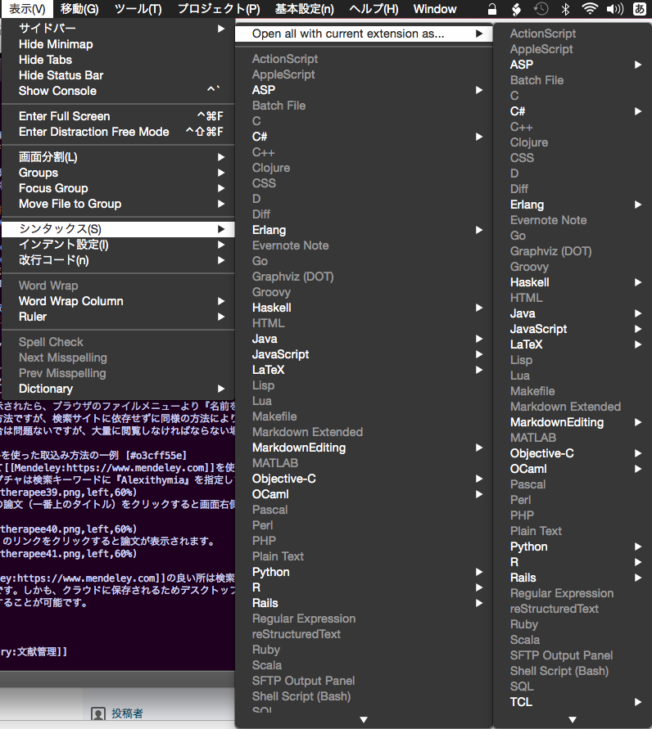Toggle Hide Minimap in the View menu
652x729 pixels.
pos(118,44)
